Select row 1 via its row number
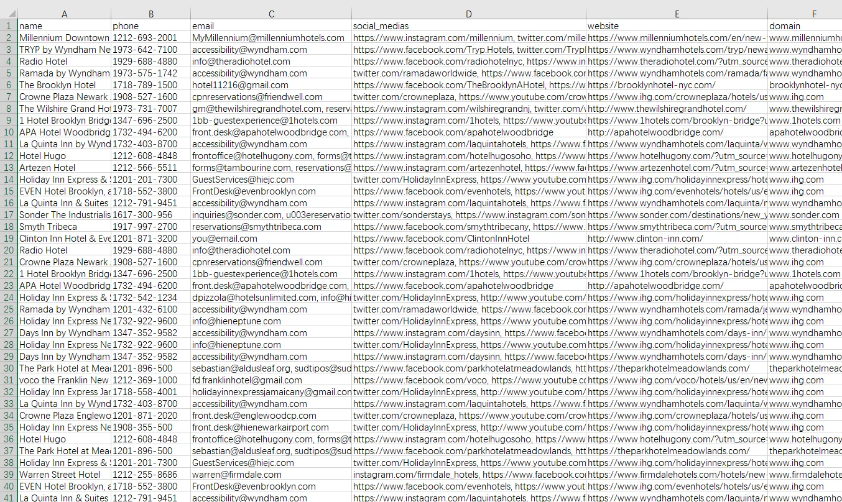The image size is (842, 502). (9, 26)
